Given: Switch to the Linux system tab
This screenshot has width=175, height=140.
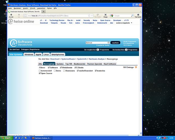Looking at the screenshot, I should click(46, 54).
